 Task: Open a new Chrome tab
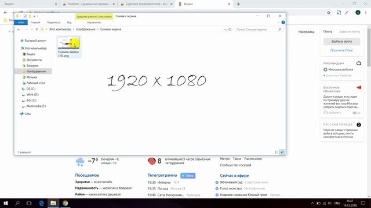238,4
